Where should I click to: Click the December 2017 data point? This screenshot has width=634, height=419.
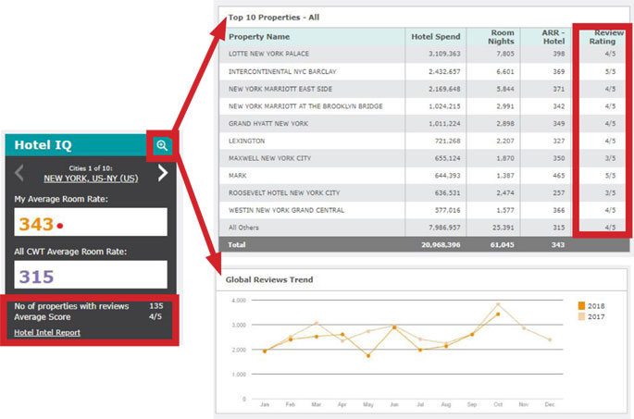click(x=550, y=339)
